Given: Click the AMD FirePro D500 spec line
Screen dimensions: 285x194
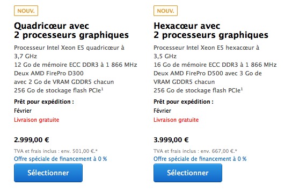Looking at the screenshot, I should point(208,73).
